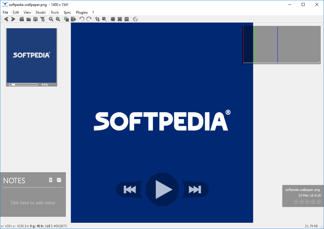This screenshot has width=324, height=229.
Task: Click the filter funnel icon
Action: 42,19
